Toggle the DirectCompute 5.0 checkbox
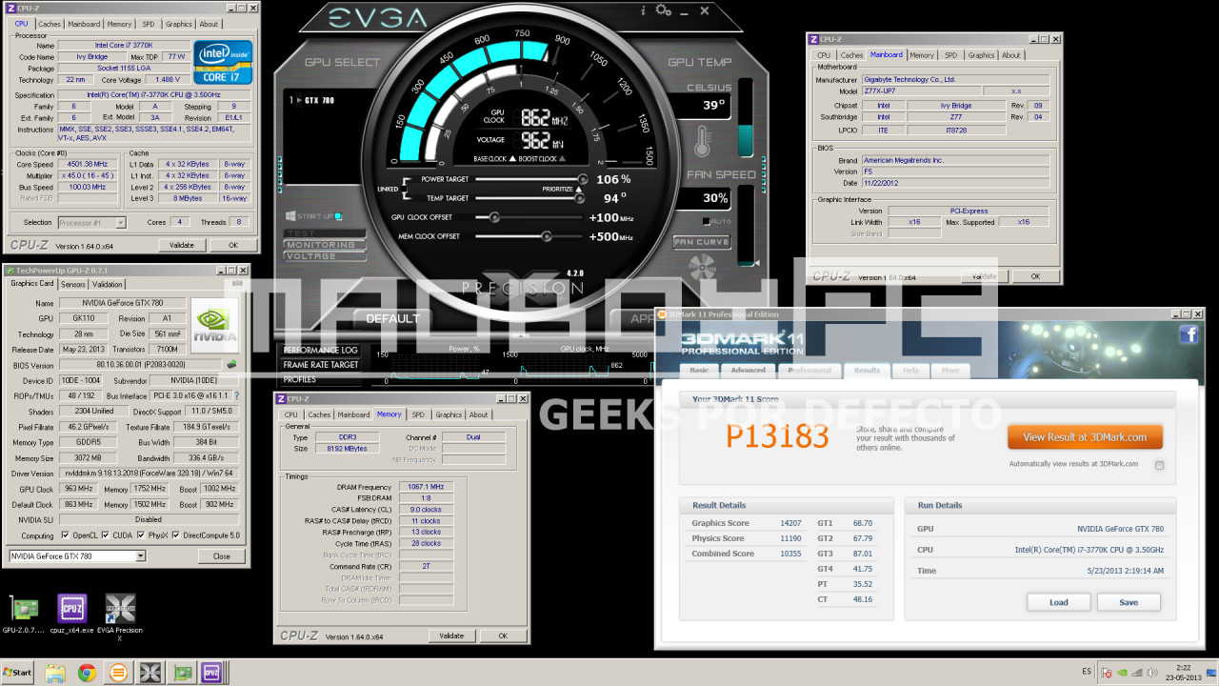This screenshot has width=1219, height=686. click(x=175, y=535)
